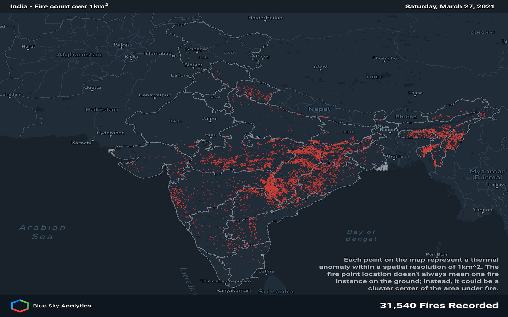Click the Gêrzê label
Viewport: 508px width, 317px height.
321,67
